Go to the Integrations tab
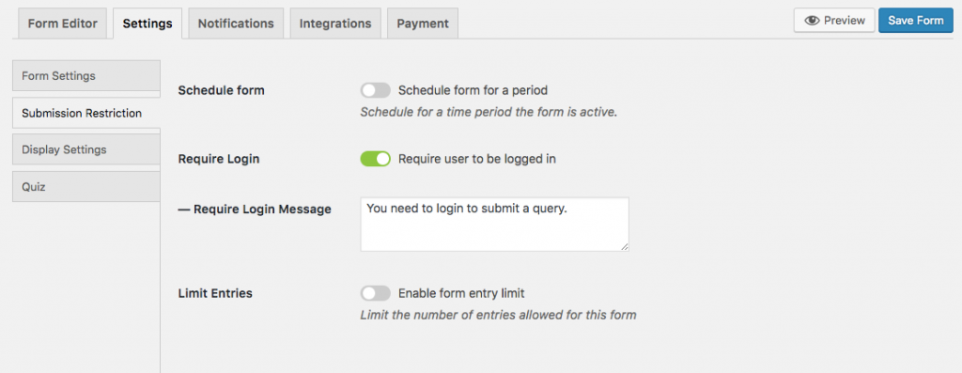This screenshot has height=373, width=962. [x=335, y=23]
